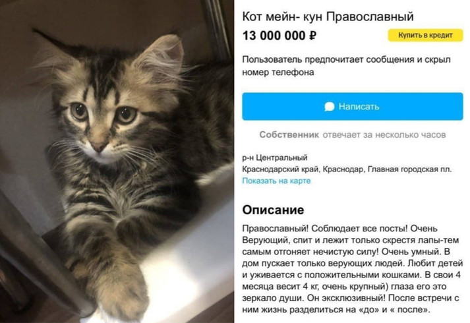The width and height of the screenshot is (470, 323).
Task: Click the Описание section heading
Action: coord(273,210)
